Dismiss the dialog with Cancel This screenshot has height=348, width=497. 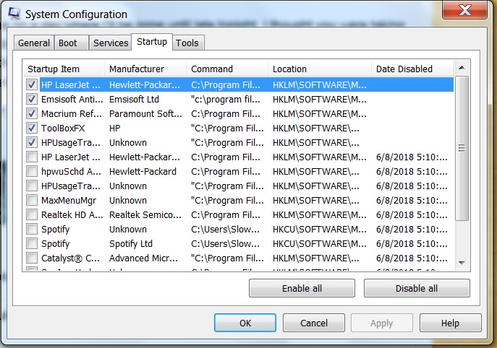click(x=314, y=323)
